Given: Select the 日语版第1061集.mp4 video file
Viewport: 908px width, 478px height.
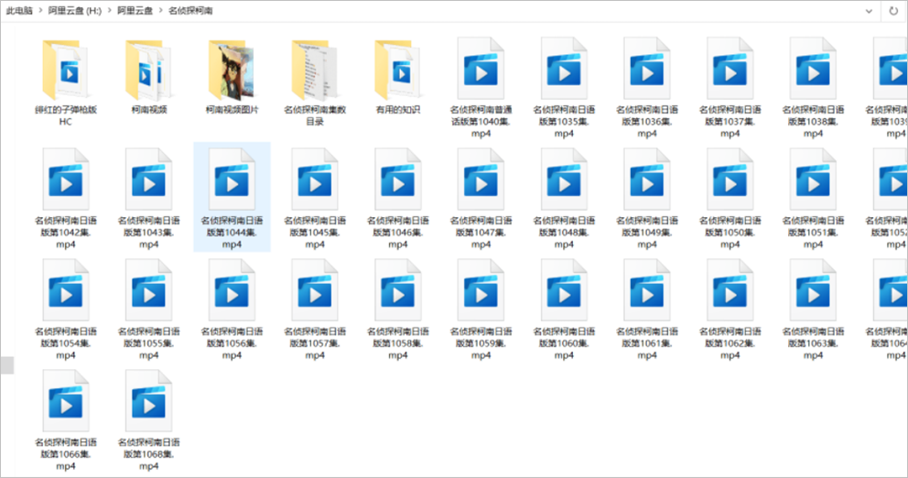Looking at the screenshot, I should tap(647, 310).
